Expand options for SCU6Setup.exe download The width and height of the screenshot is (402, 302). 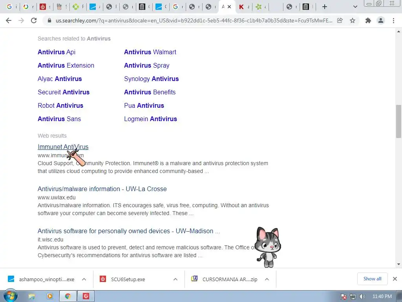pyautogui.click(x=175, y=279)
